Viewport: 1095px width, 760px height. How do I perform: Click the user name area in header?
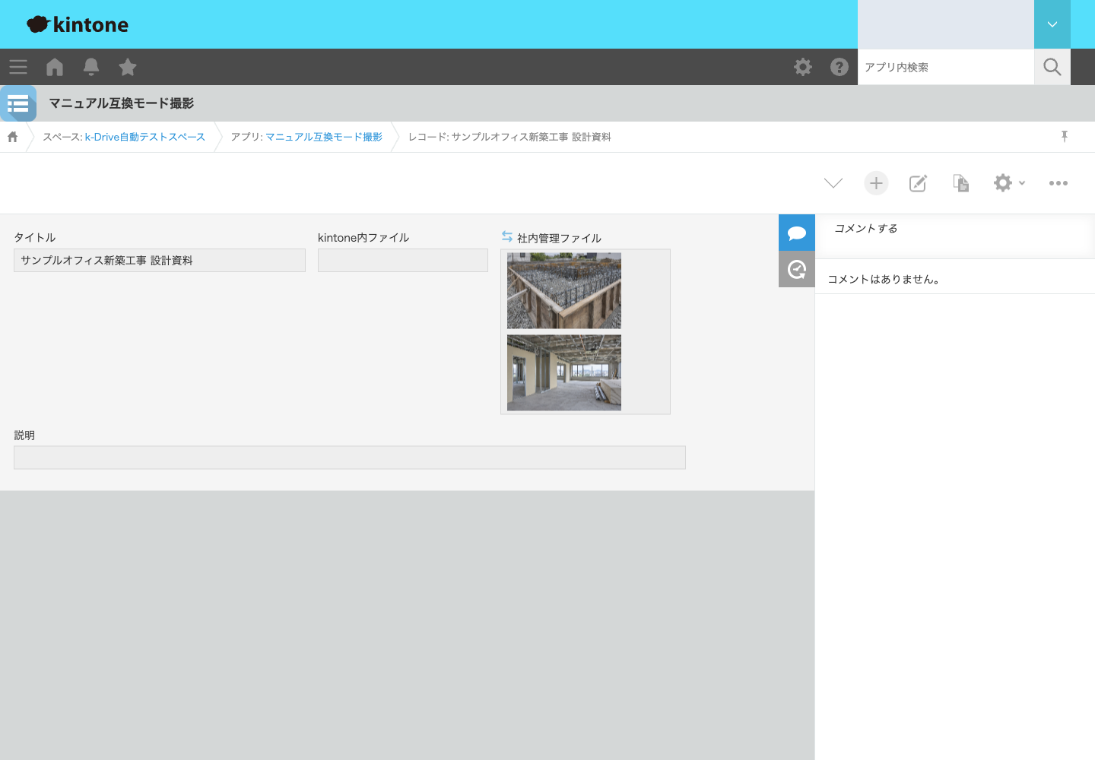tap(946, 24)
